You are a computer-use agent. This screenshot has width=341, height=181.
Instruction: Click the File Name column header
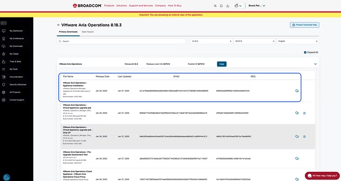pos(68,76)
